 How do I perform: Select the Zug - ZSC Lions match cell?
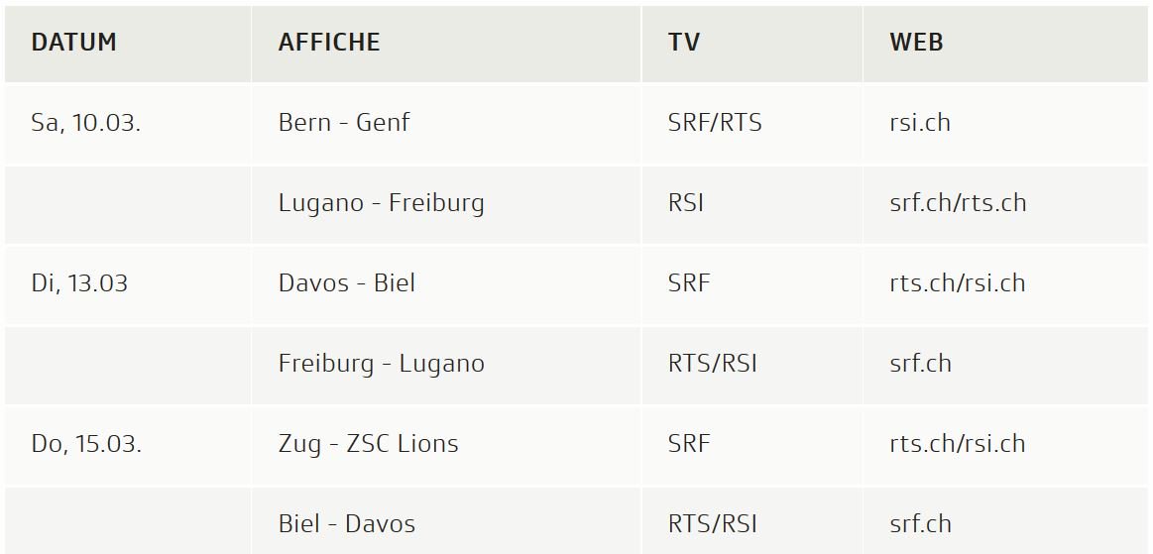click(369, 444)
